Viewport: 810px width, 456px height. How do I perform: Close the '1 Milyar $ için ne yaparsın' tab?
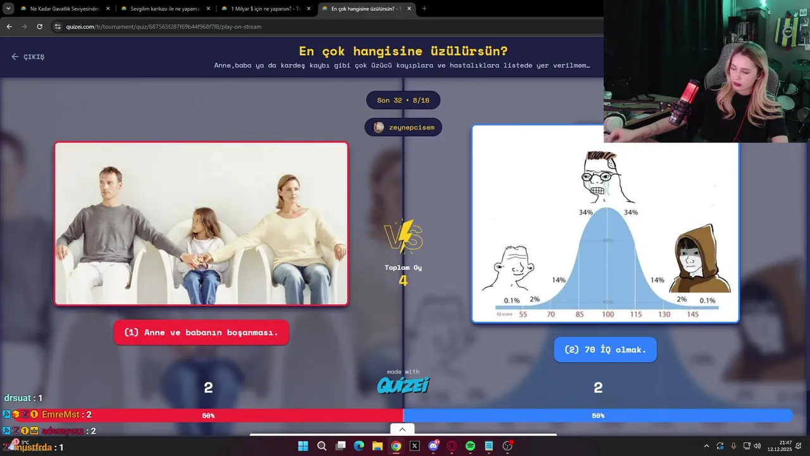[x=309, y=9]
